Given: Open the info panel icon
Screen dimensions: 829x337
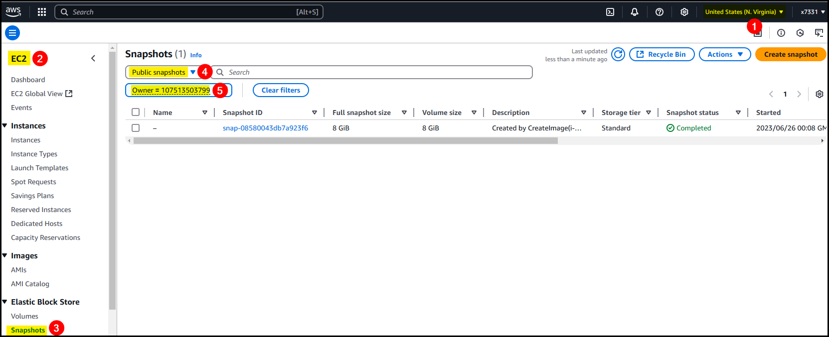Looking at the screenshot, I should [781, 33].
